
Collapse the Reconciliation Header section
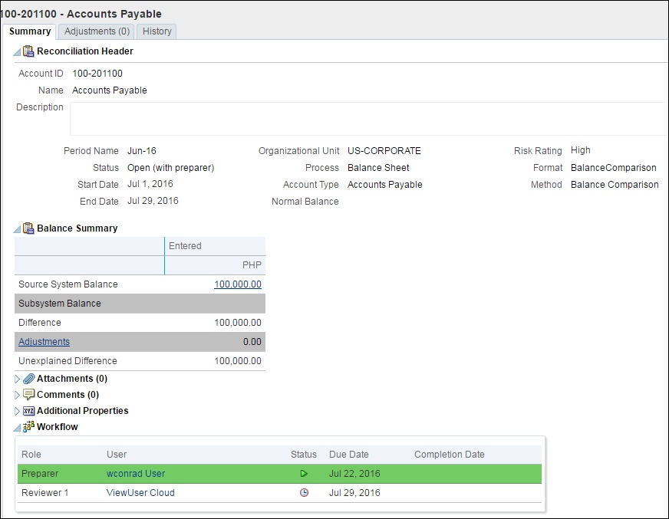[x=16, y=51]
